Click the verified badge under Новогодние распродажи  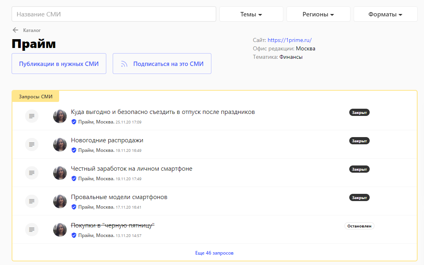pyautogui.click(x=74, y=150)
